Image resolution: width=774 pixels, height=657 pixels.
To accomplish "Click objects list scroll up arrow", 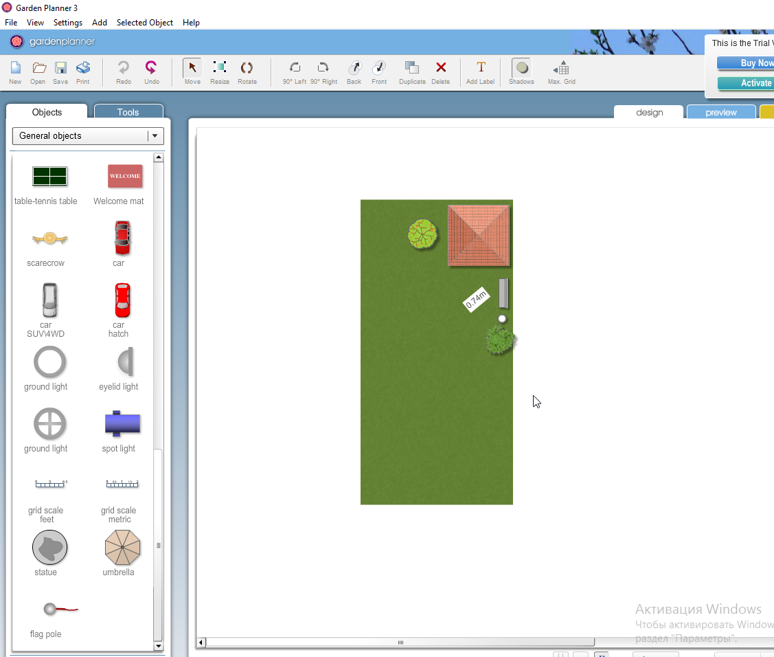I will coord(159,157).
